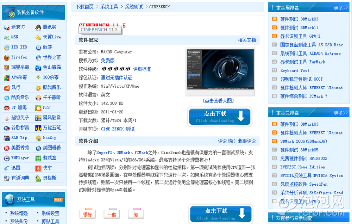The width and height of the screenshot is (352, 224).
Task: Click the 新浪UC software icon
Action: coord(6,27)
